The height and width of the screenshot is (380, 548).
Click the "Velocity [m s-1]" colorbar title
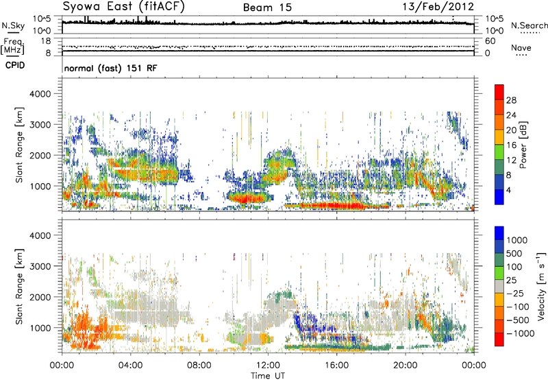[541, 286]
